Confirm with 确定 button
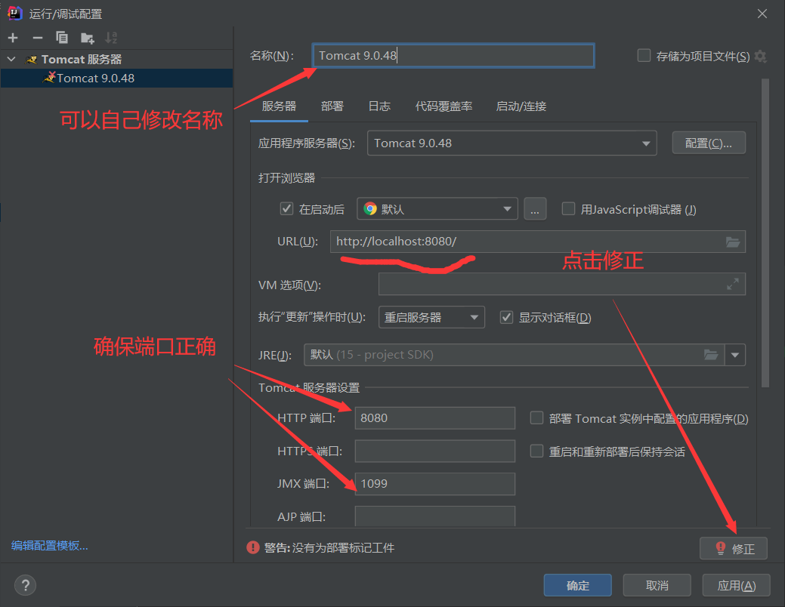This screenshot has height=607, width=785. 578,585
